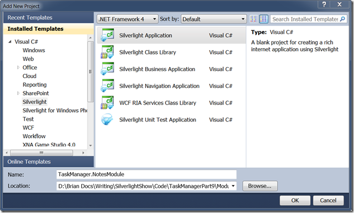The height and width of the screenshot is (213, 354).
Task: Click the tree scroll down arrow
Action: [90, 145]
